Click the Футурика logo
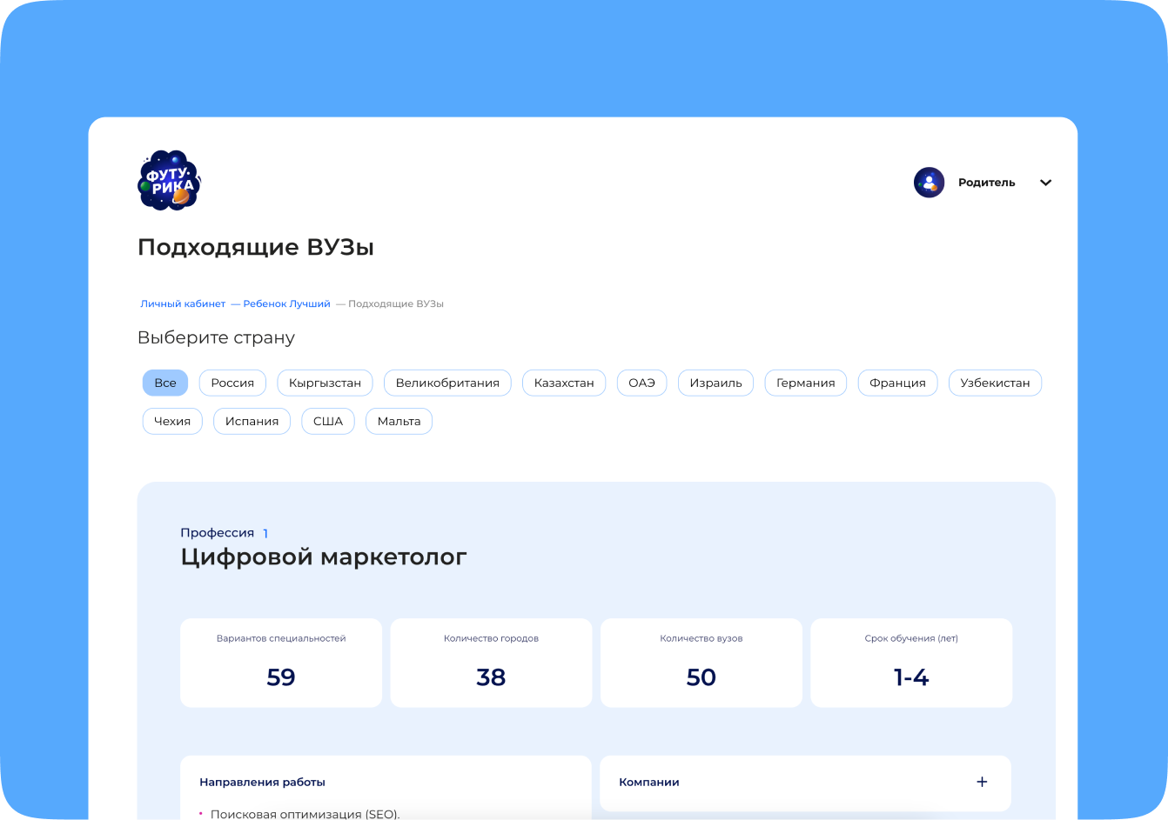This screenshot has width=1168, height=820. (170, 181)
